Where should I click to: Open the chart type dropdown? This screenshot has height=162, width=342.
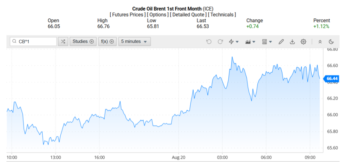(x=250, y=41)
